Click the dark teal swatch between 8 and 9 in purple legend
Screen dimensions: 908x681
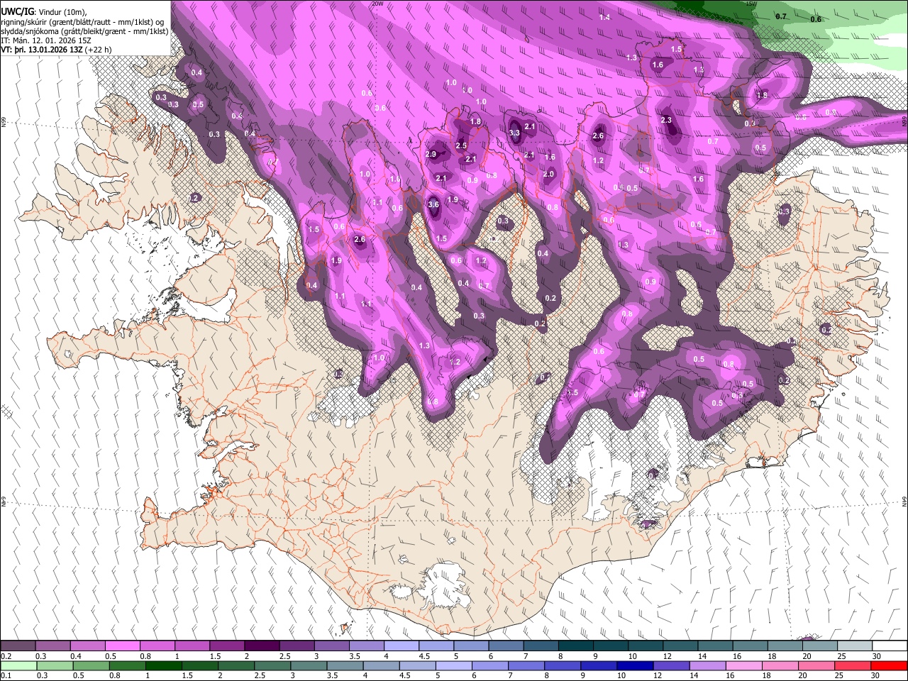tap(575, 646)
